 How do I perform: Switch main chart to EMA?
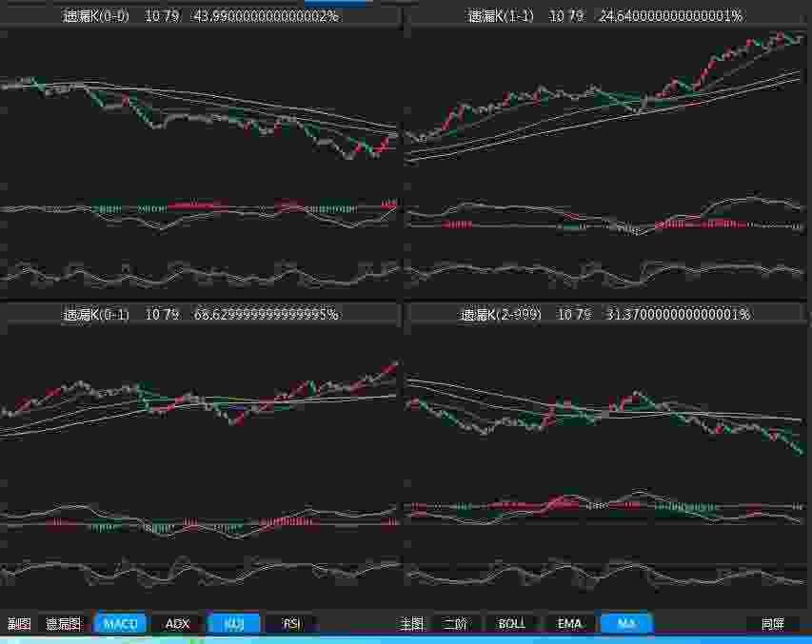(569, 624)
